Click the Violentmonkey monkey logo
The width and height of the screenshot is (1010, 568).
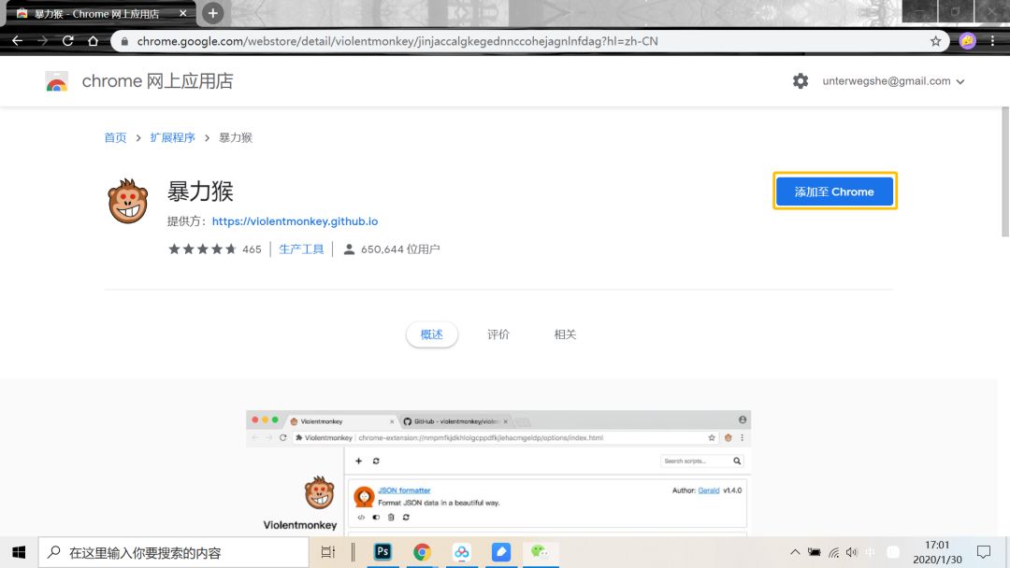click(x=127, y=200)
